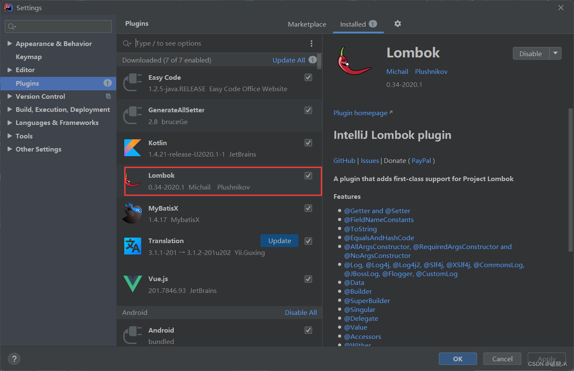This screenshot has width=574, height=371.
Task: Disable the GenerateAllSetter plugin checkbox
Action: click(308, 110)
